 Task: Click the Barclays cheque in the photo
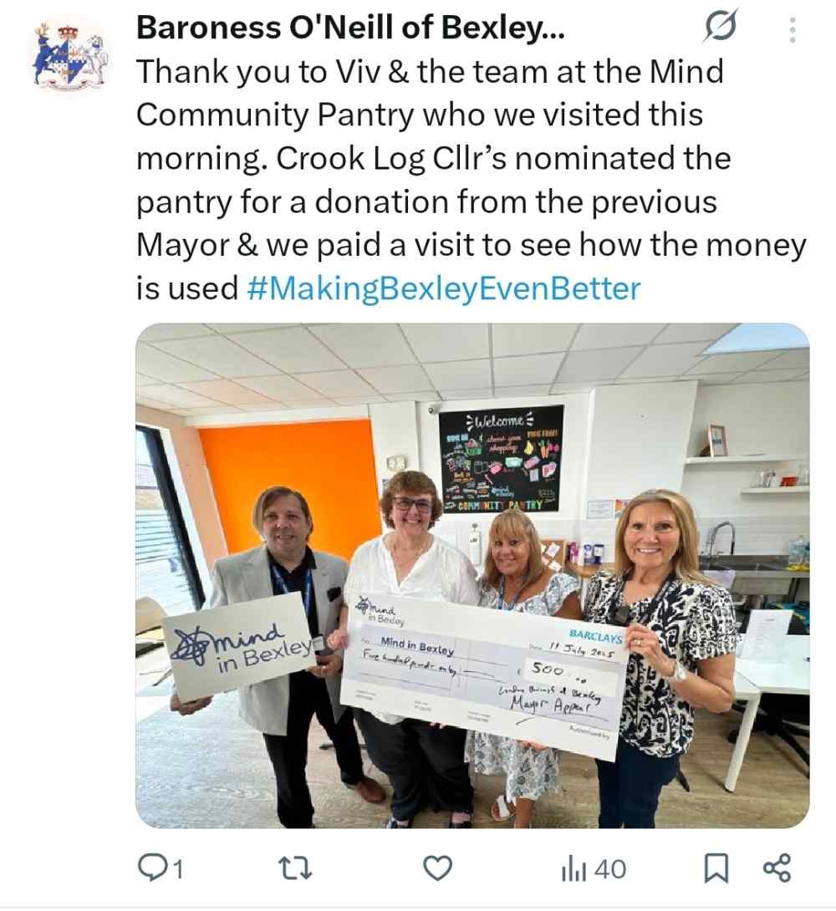tap(484, 675)
